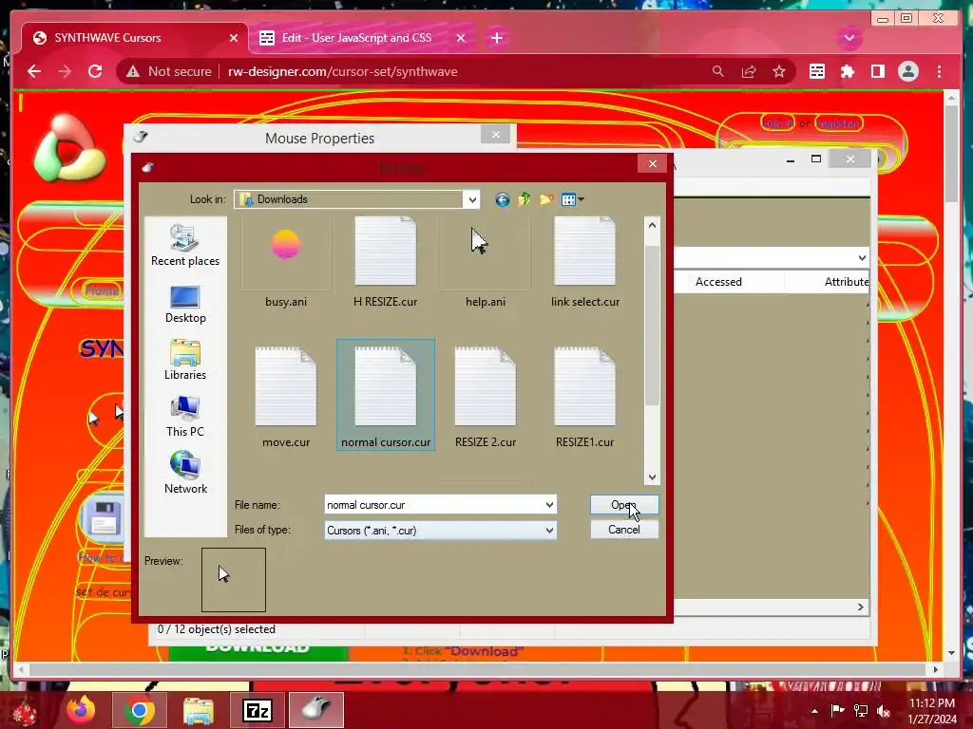This screenshot has height=729, width=973.
Task: Go to Desktop in Browse sidebar
Action: pyautogui.click(x=185, y=304)
